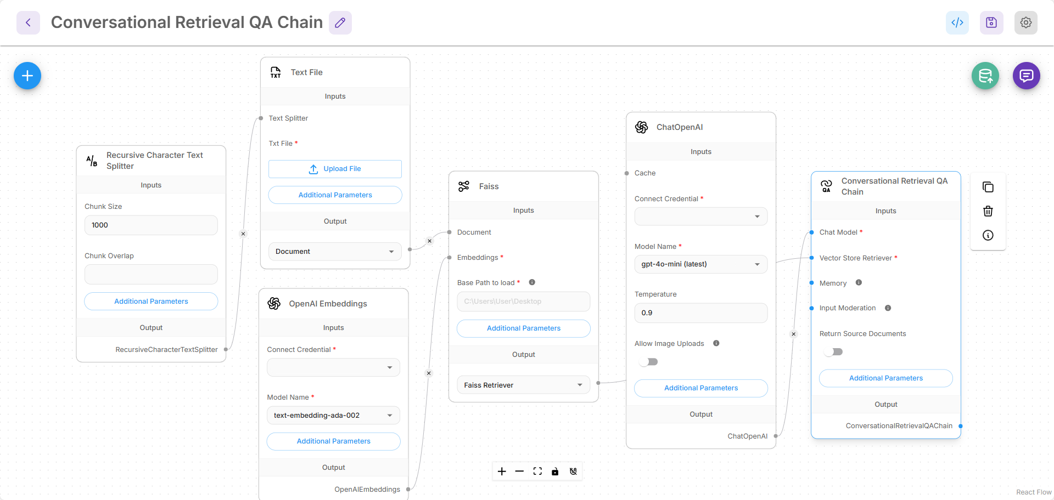This screenshot has height=500, width=1054.
Task: Click Upload File in the Text File node
Action: pyautogui.click(x=335, y=168)
